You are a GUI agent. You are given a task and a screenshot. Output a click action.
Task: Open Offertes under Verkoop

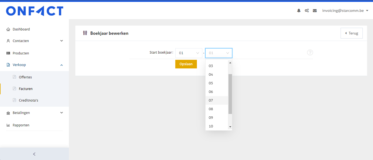[25, 77]
